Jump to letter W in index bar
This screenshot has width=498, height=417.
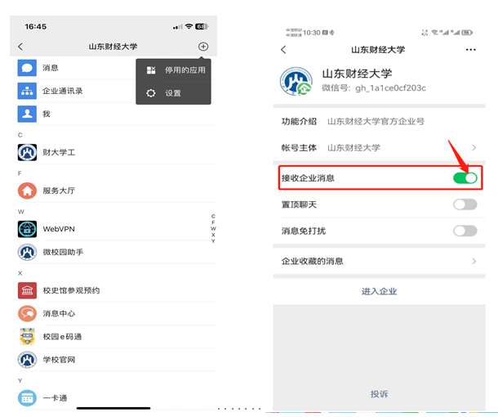(x=213, y=229)
